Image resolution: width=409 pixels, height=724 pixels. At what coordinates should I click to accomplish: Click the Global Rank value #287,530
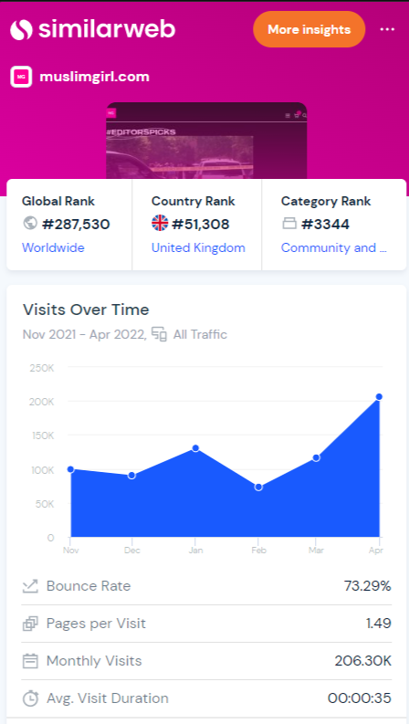point(76,225)
